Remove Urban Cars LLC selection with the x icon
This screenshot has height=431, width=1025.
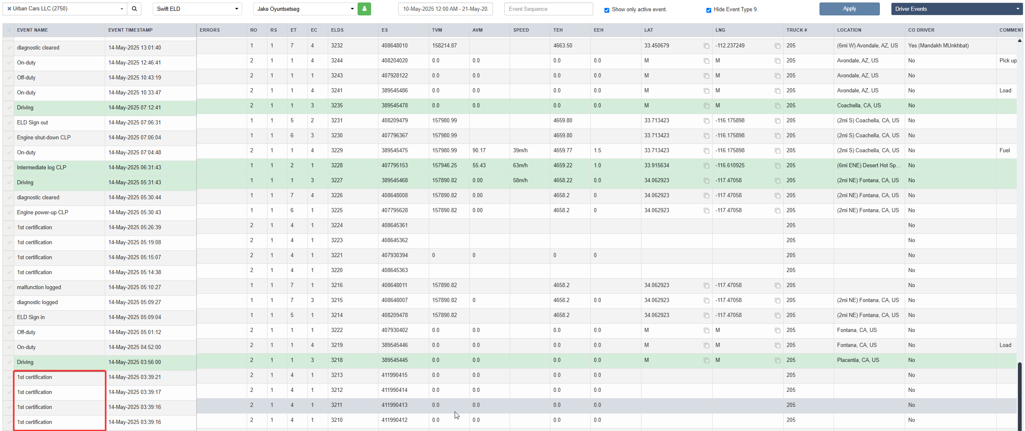point(9,9)
